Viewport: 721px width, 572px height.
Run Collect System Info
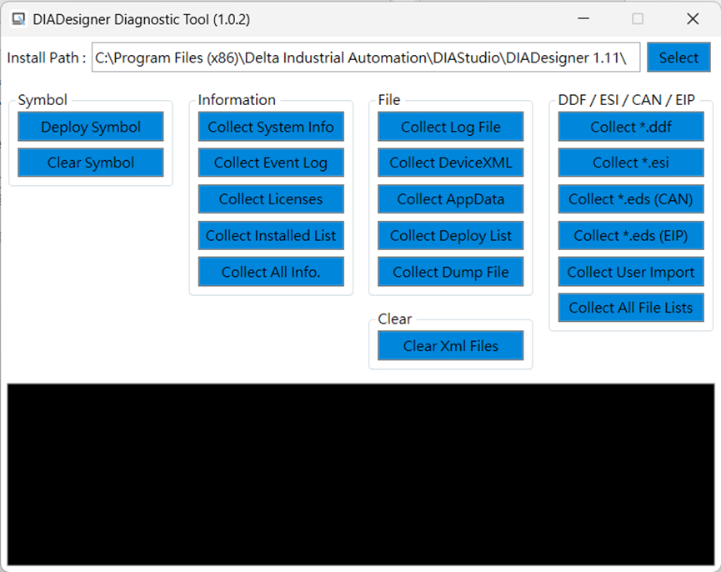(271, 127)
